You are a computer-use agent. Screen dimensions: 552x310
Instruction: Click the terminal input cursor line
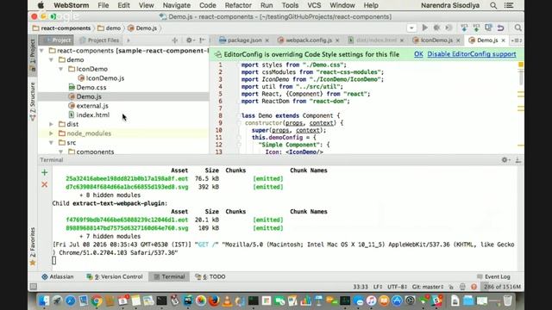[53, 260]
